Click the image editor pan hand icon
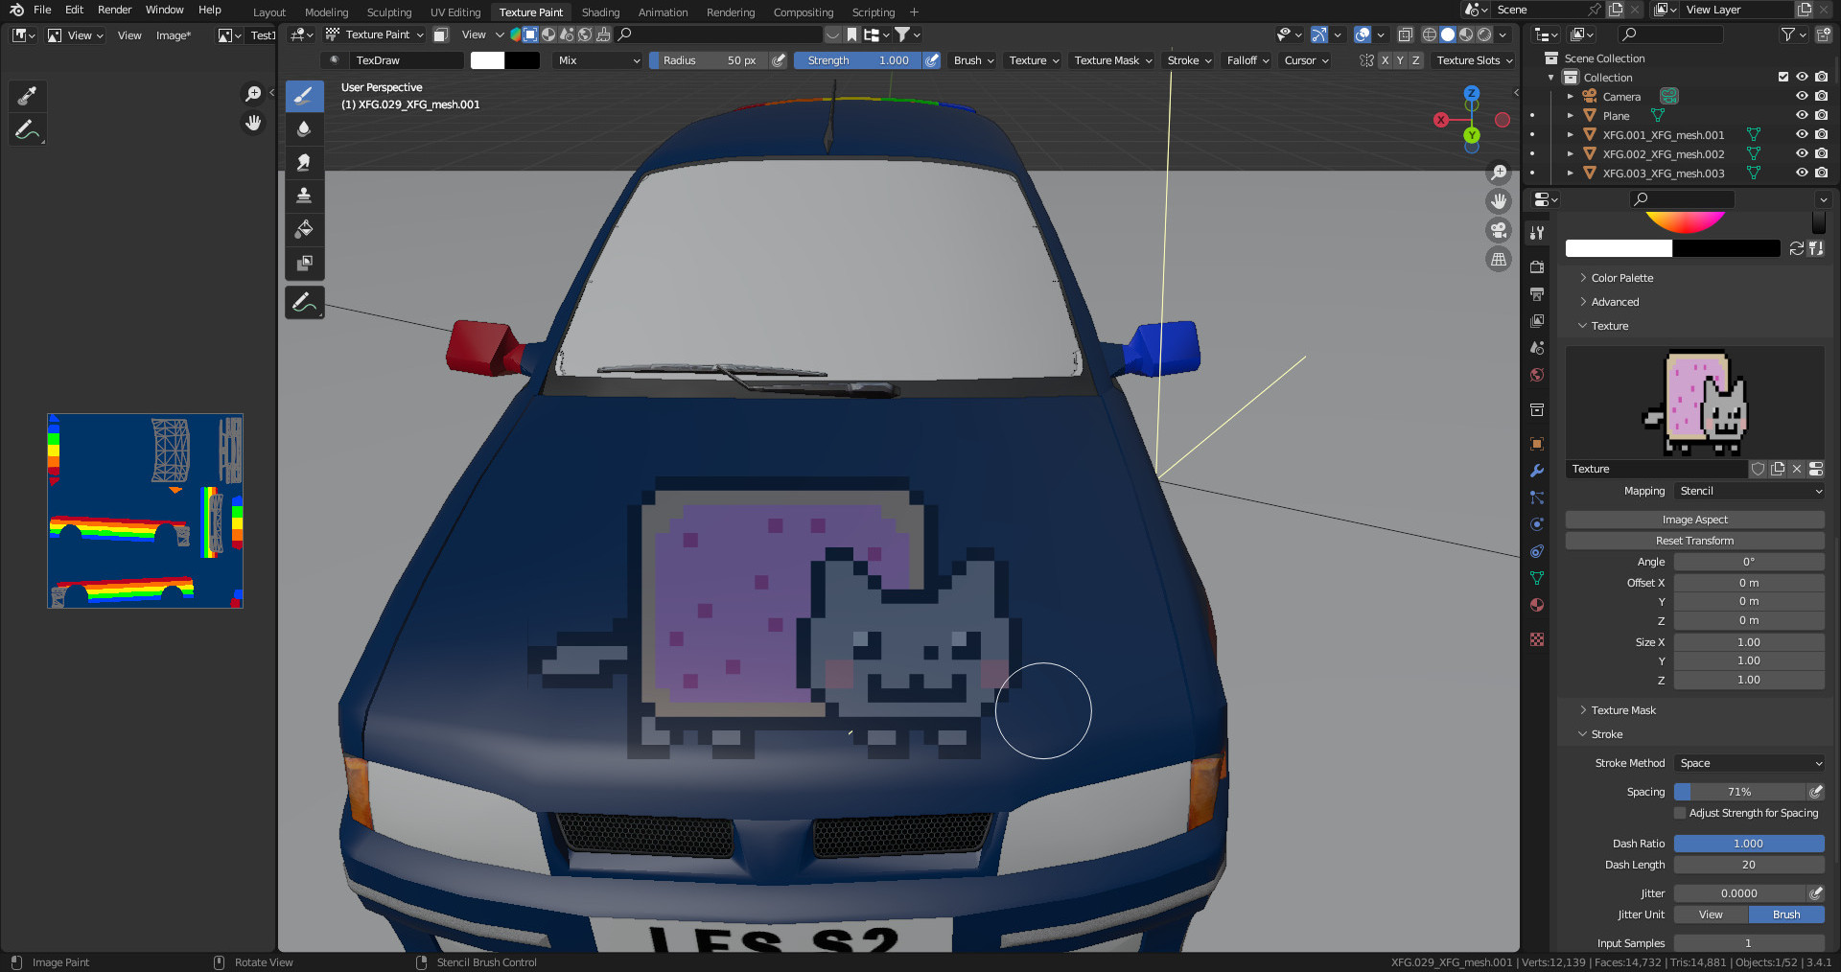 click(x=253, y=123)
